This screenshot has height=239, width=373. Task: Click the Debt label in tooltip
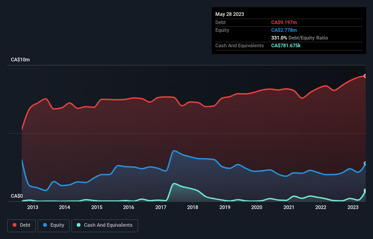point(220,22)
